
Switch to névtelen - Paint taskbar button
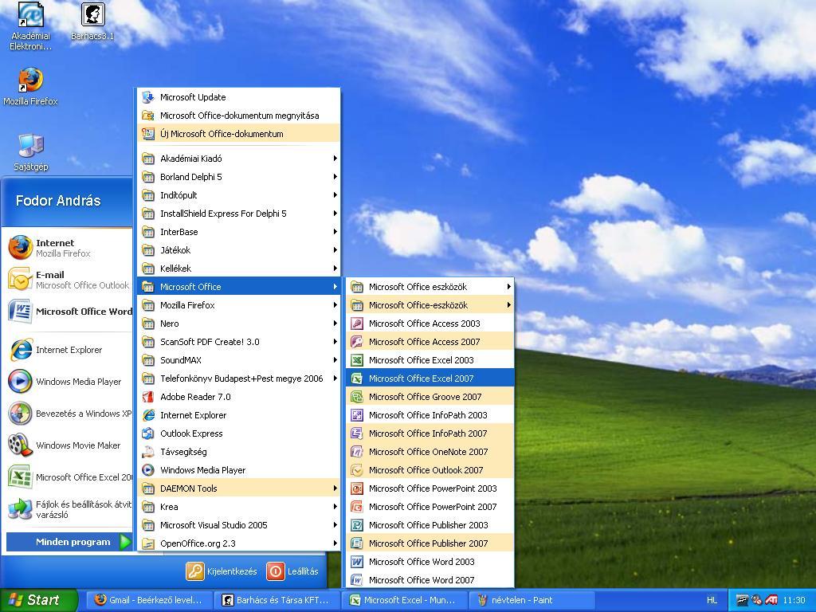coord(531,600)
